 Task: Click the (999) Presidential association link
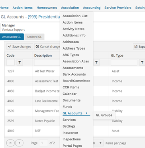[x=44, y=17]
